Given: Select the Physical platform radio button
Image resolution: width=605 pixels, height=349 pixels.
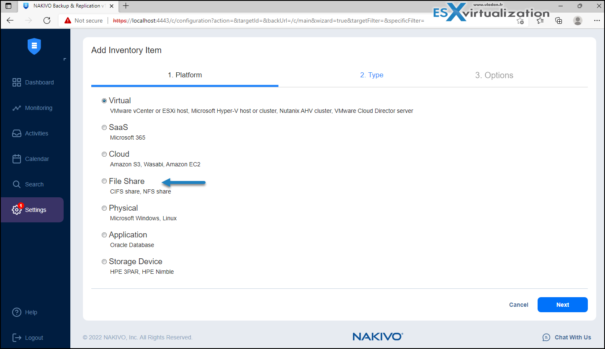Looking at the screenshot, I should [x=104, y=208].
